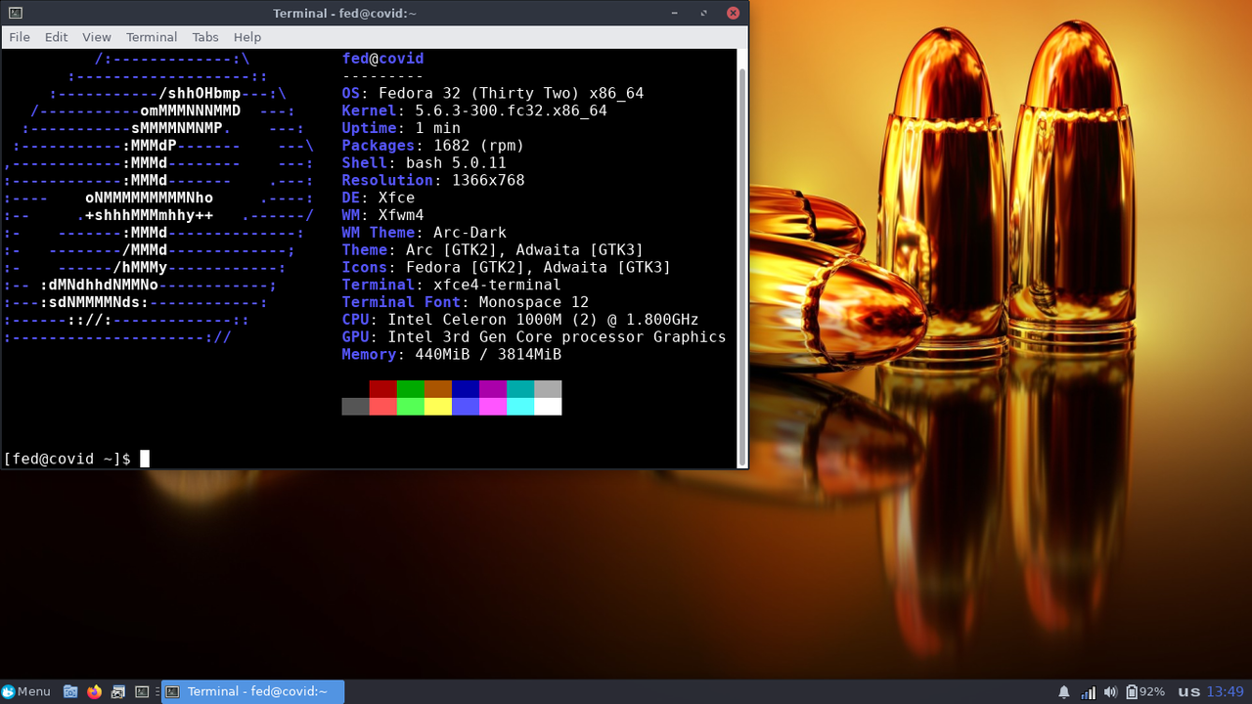The width and height of the screenshot is (1252, 704).
Task: Click the dark blue color block
Action: [x=466, y=389]
